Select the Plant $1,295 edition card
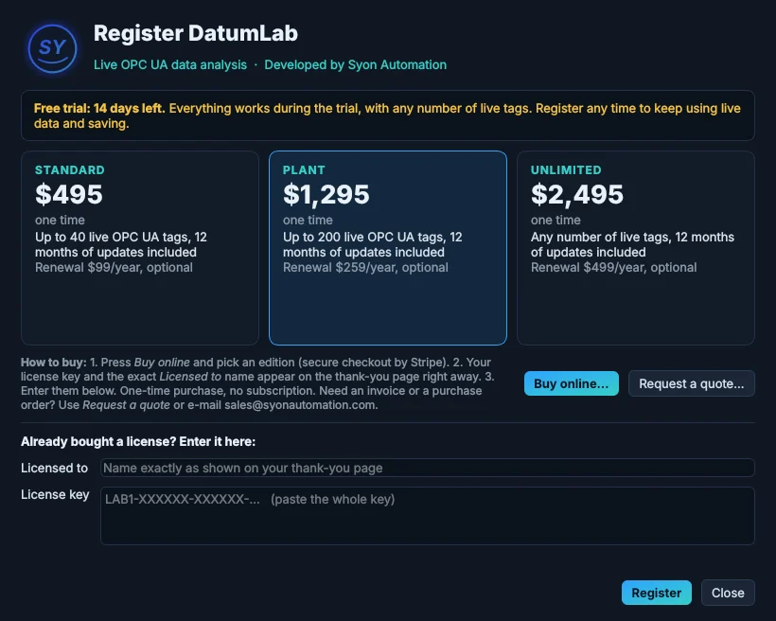Image resolution: width=776 pixels, height=621 pixels. 388,248
